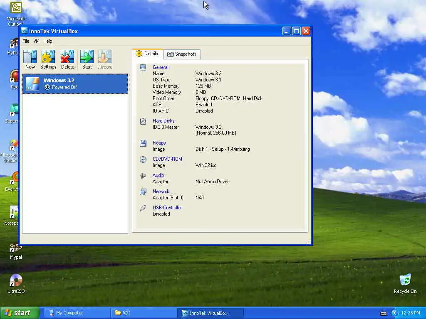Click the 12:28 PM clock
Viewport: 426px width, 319px height.
pos(411,313)
